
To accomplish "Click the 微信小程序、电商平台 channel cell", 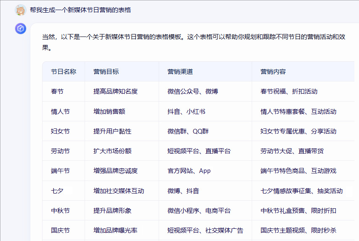I will coord(199,211).
